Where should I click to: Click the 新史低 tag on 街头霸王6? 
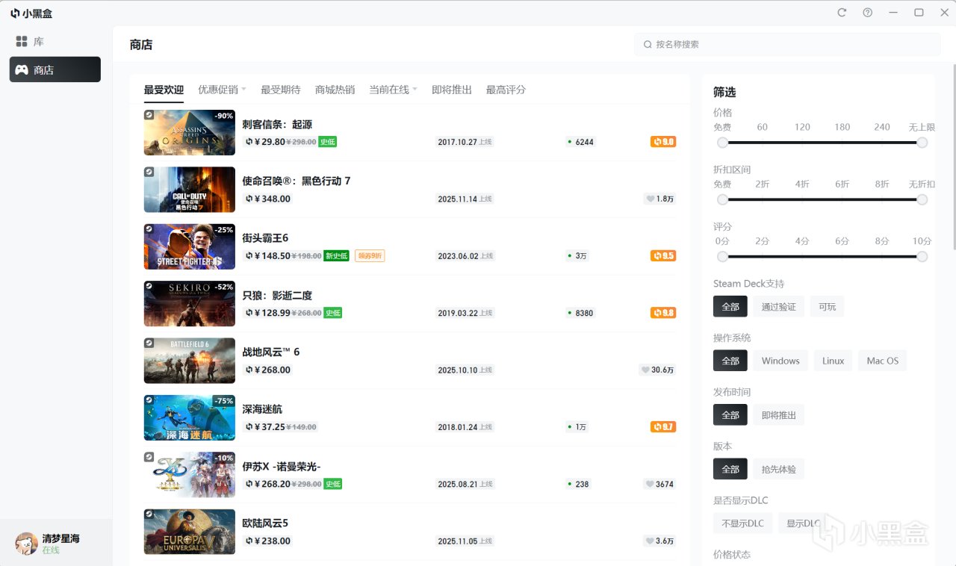click(336, 255)
